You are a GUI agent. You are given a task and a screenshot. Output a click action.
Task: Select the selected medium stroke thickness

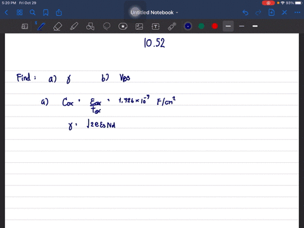click(228, 26)
